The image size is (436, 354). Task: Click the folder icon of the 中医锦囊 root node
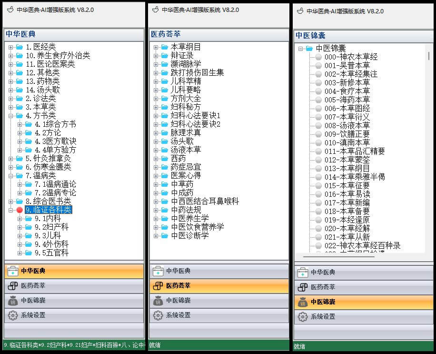click(x=309, y=49)
